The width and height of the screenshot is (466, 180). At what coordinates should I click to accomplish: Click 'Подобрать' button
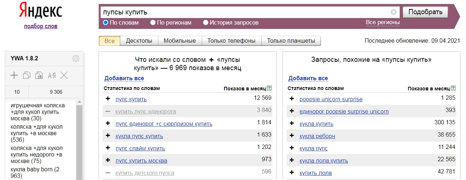425,12
